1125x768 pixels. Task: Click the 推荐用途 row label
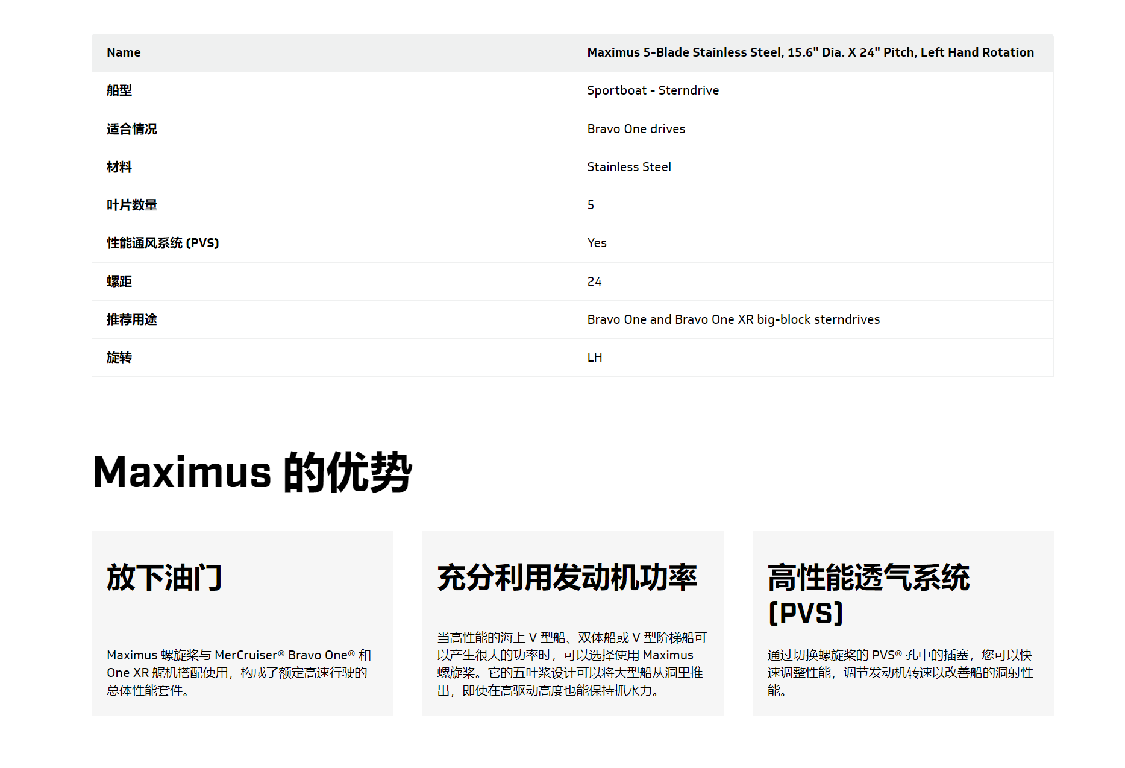click(x=131, y=319)
